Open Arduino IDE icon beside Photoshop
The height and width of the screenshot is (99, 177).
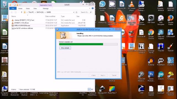[x=161, y=76]
